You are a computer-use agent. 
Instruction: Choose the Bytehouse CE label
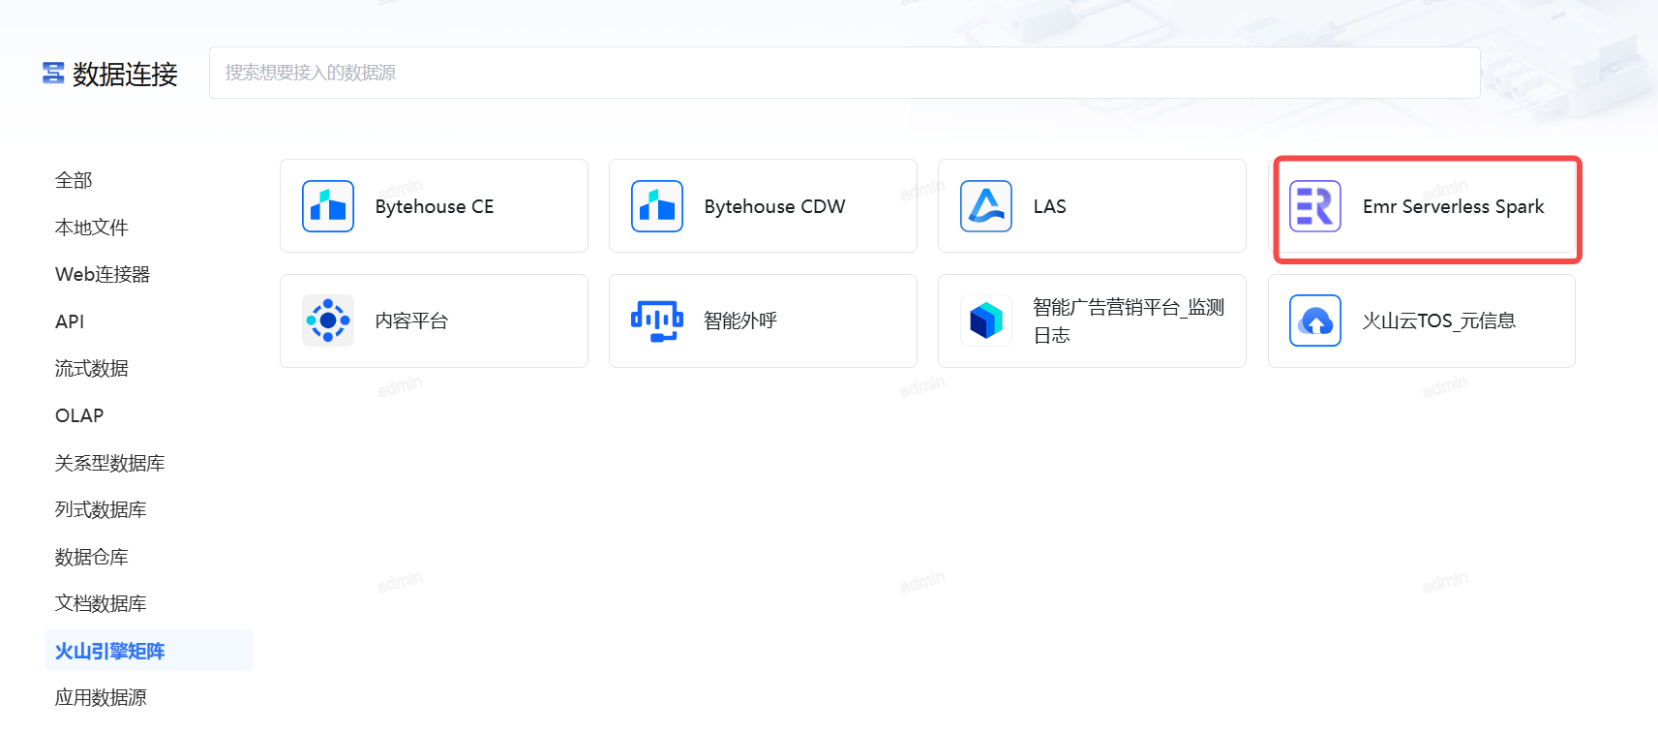(435, 206)
